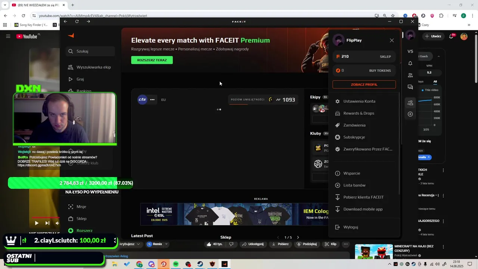Screen dimensions: 478x269
Task: Reload the FACEIT window
Action: click(77, 22)
